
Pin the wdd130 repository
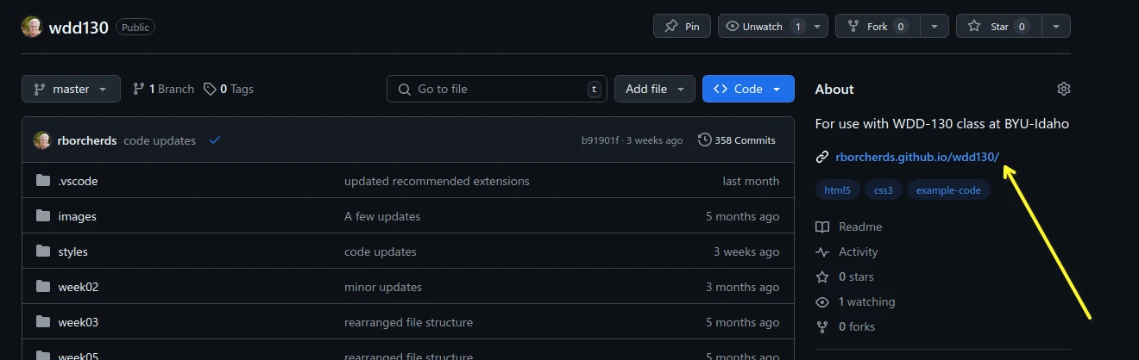click(x=682, y=27)
